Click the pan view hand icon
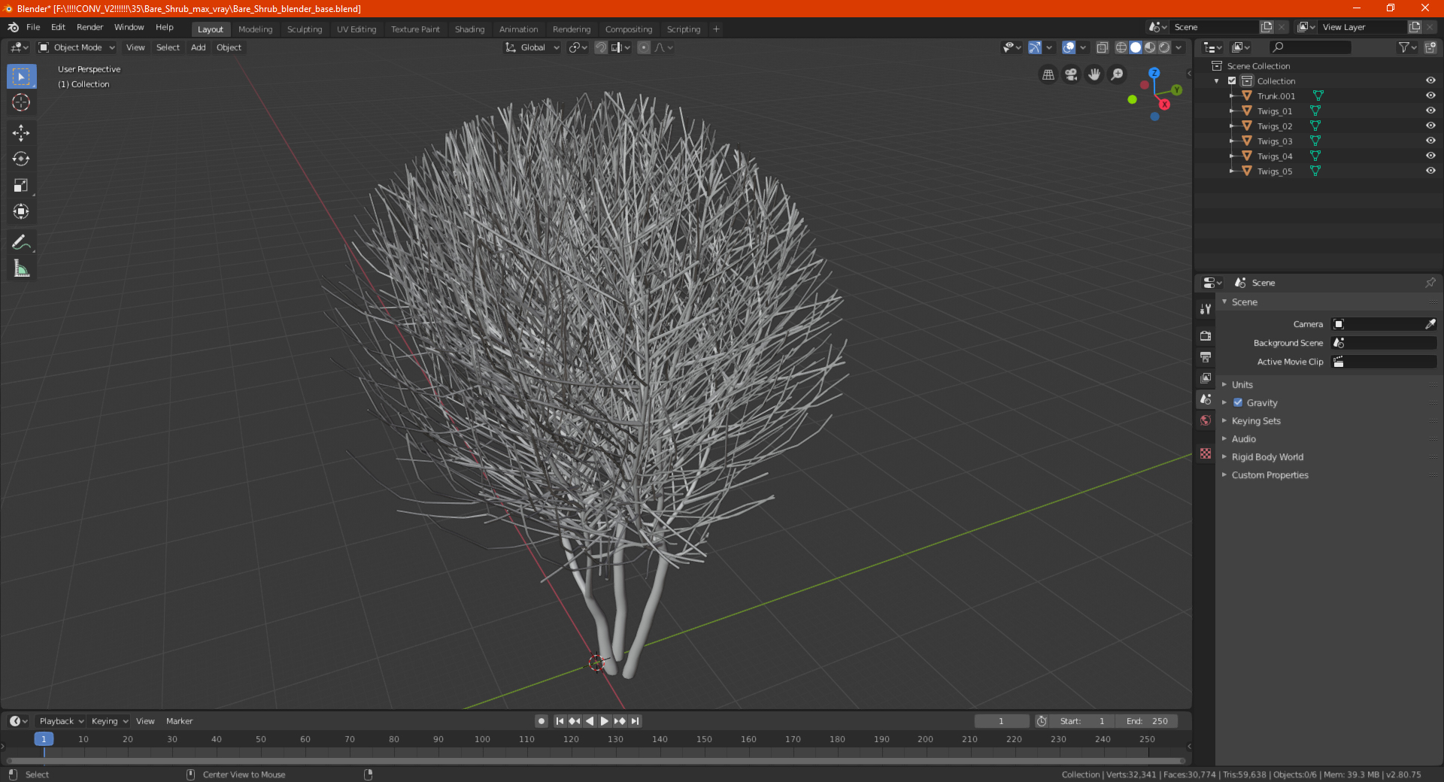 pyautogui.click(x=1094, y=74)
